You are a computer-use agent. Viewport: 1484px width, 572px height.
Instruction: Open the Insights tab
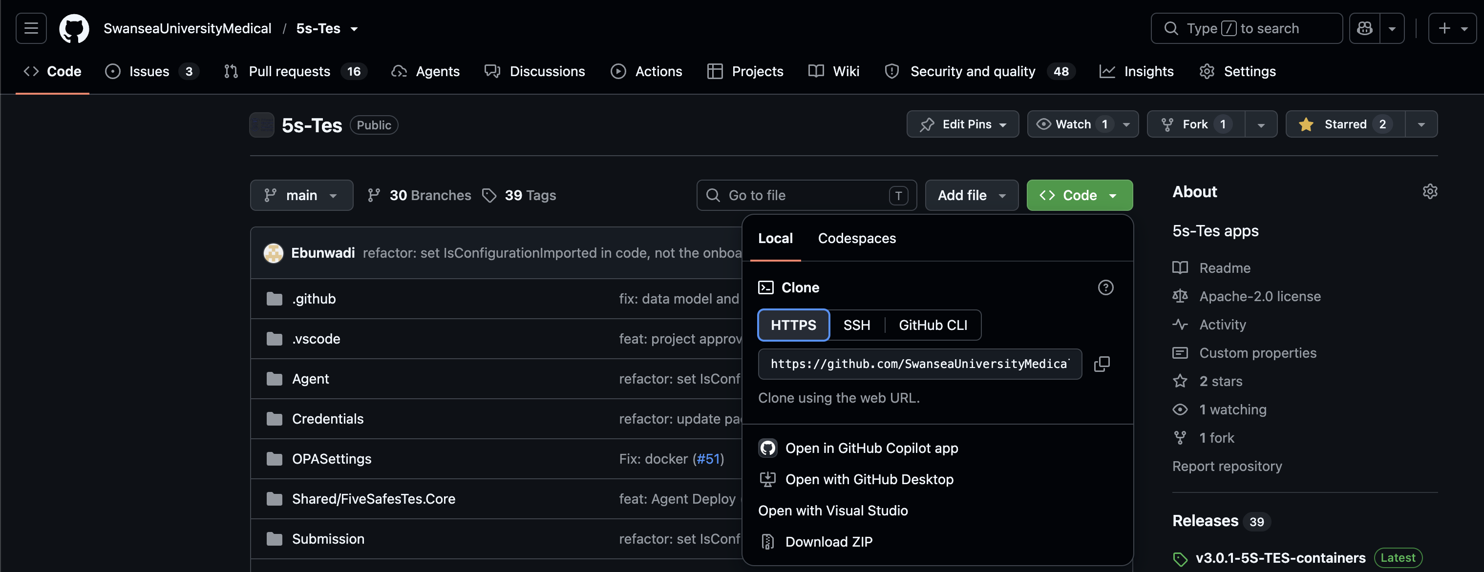[x=1137, y=71]
